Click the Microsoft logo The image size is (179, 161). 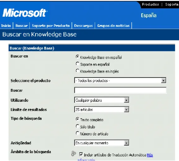coord(25,13)
